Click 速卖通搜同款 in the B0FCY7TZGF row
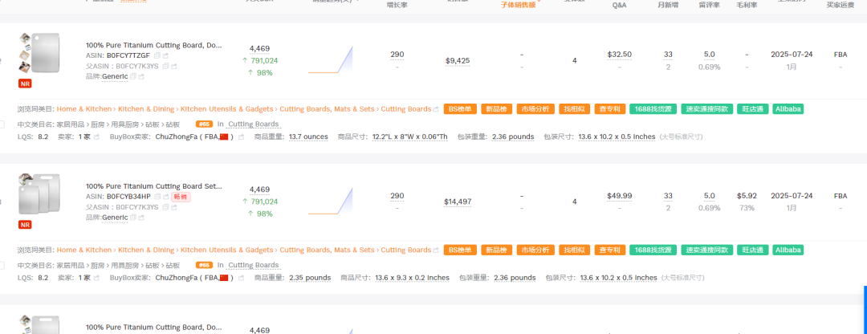 click(706, 109)
